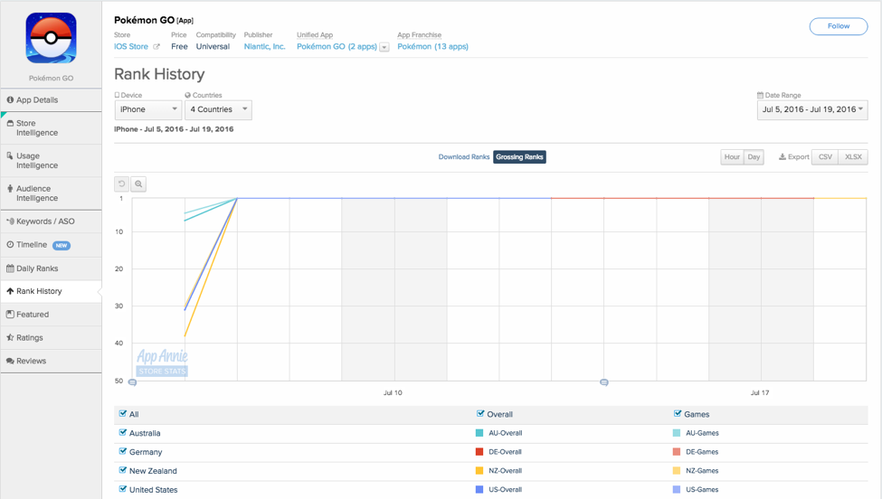Click the AU-Overall teal swatch
Image resolution: width=882 pixels, height=499 pixels.
(479, 433)
